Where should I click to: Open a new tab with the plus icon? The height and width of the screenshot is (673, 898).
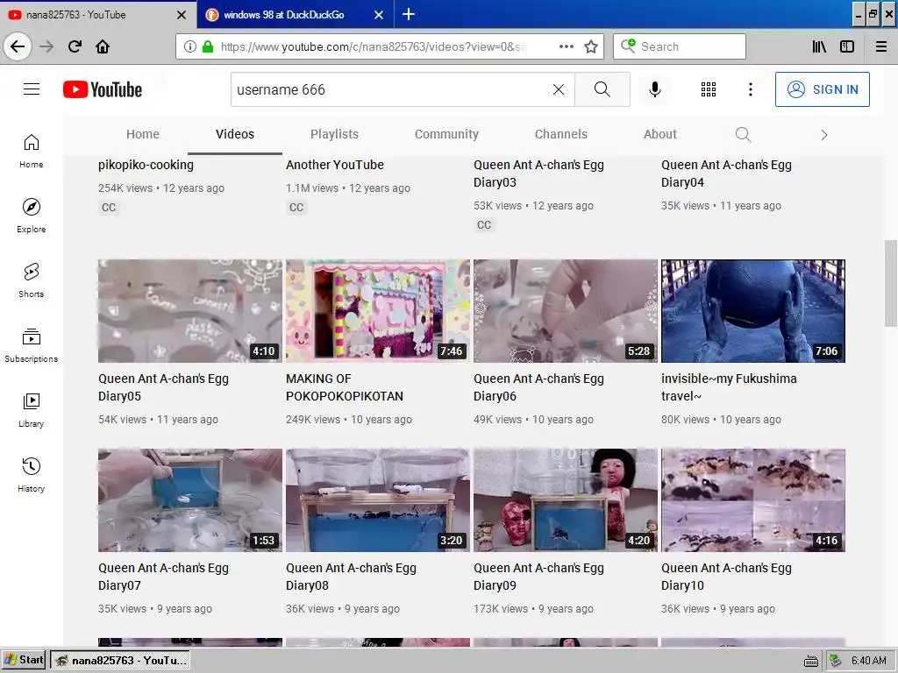coord(409,14)
